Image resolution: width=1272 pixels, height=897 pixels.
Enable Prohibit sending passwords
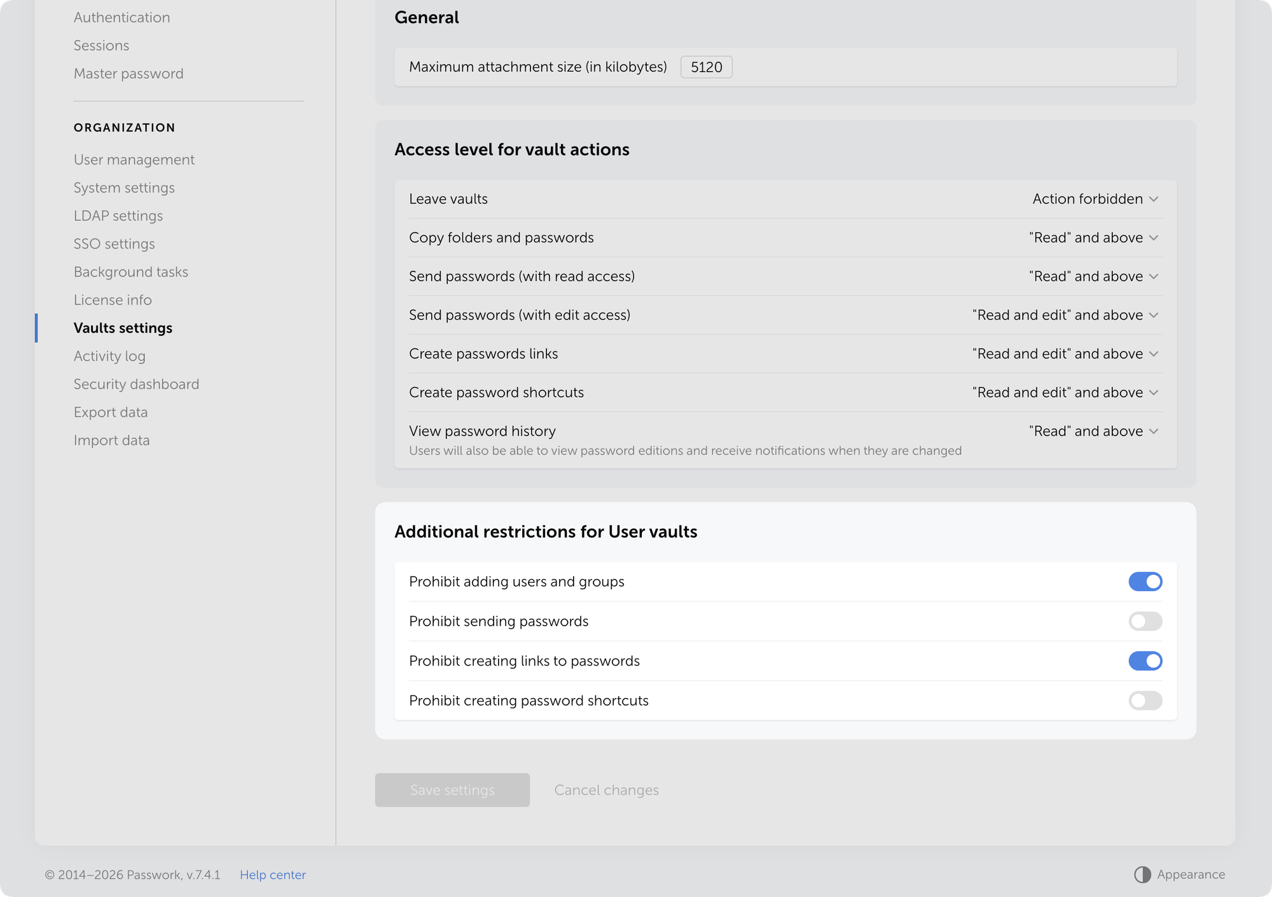tap(1145, 621)
